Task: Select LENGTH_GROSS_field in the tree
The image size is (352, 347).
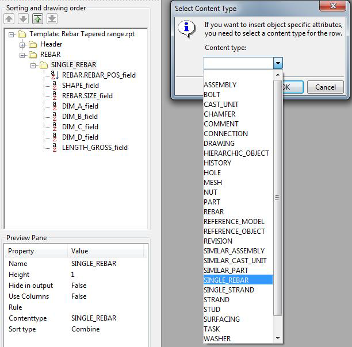Action: pos(94,148)
